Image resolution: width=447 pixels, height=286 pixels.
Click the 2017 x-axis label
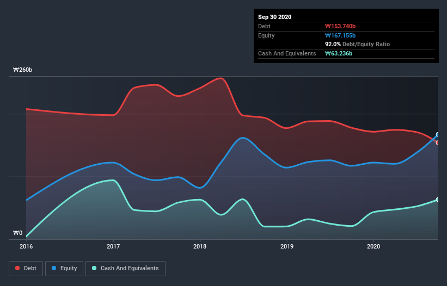(113, 246)
